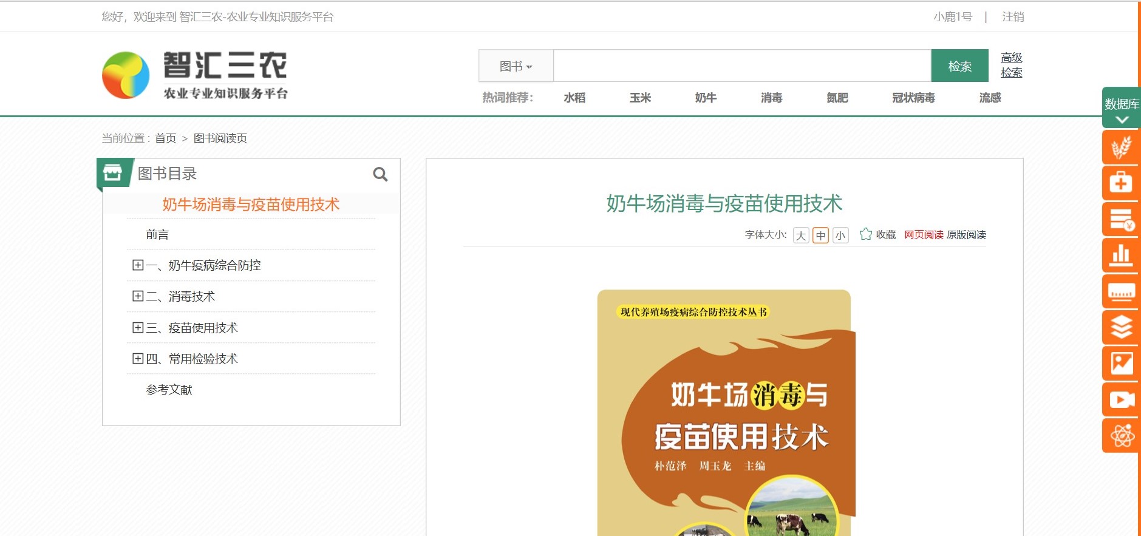Set font size to 中
1141x536 pixels.
point(821,236)
